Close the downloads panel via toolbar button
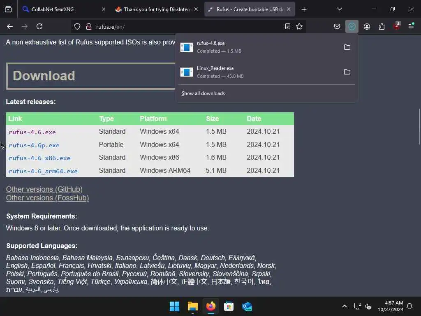Screen dimensions: 421x316 coord(352,26)
